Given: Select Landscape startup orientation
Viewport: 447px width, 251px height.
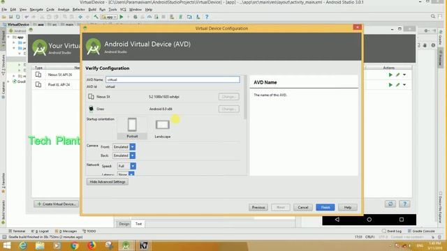Looking at the screenshot, I should coord(163,128).
